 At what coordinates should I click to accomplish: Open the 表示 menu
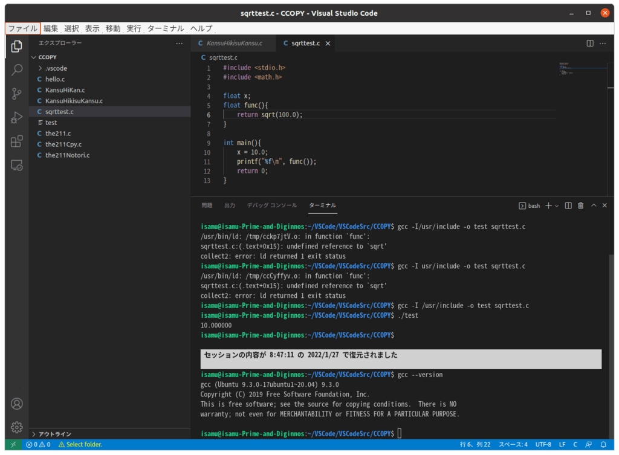click(92, 28)
